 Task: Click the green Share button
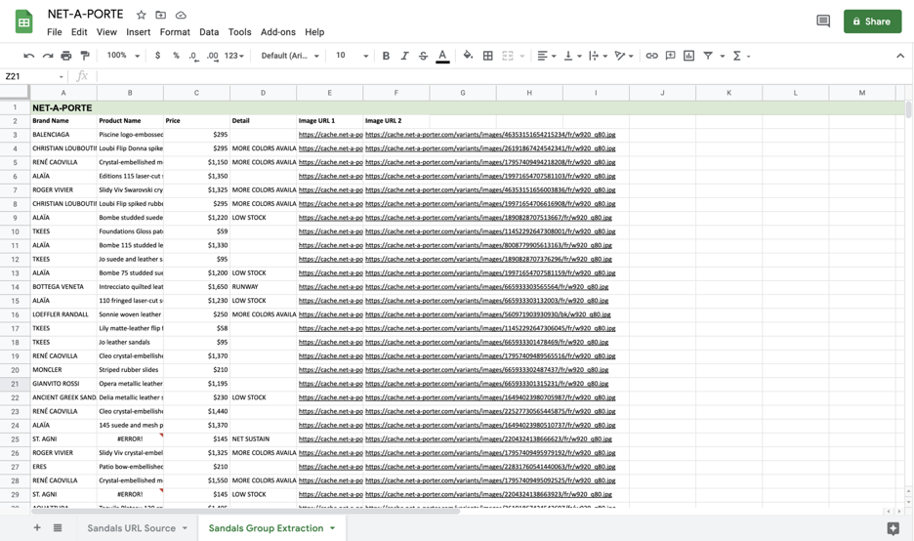(x=872, y=21)
